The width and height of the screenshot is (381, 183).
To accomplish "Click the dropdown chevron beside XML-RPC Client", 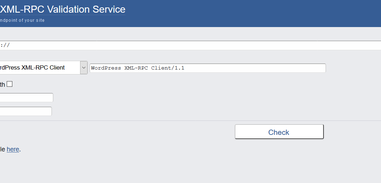I will point(84,67).
